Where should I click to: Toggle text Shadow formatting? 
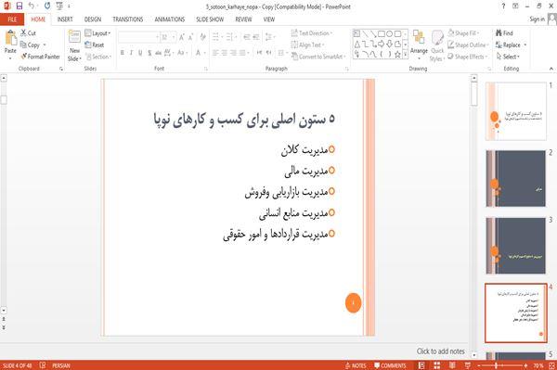(149, 53)
